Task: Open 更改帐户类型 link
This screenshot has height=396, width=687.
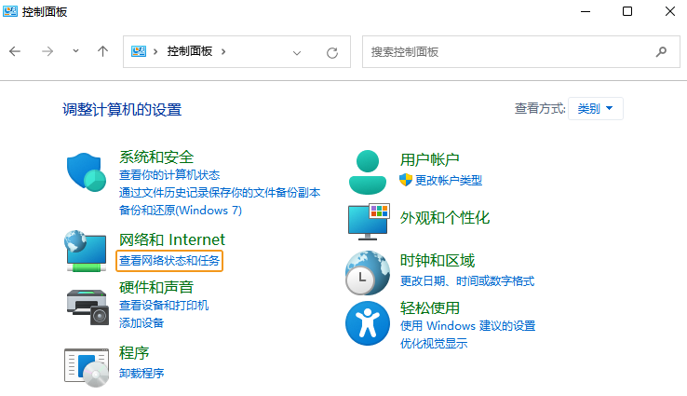Action: click(449, 180)
